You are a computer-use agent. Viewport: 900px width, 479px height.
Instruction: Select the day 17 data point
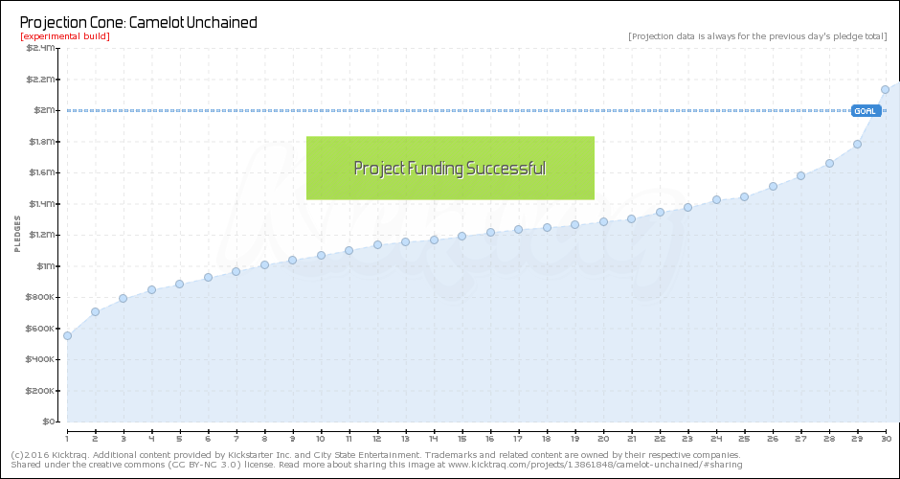point(518,229)
